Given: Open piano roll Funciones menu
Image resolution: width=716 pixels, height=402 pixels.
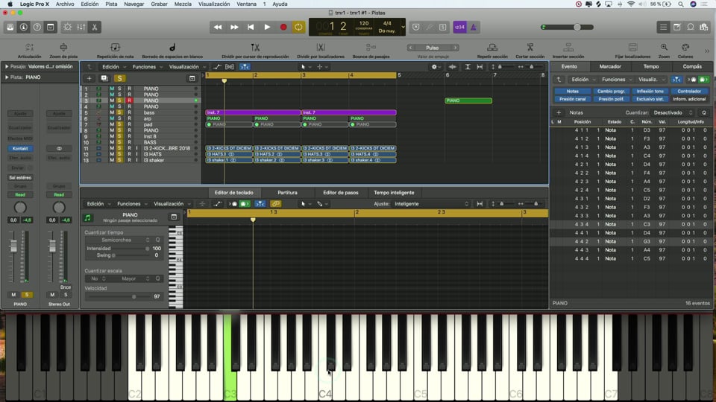Looking at the screenshot, I should 131,204.
